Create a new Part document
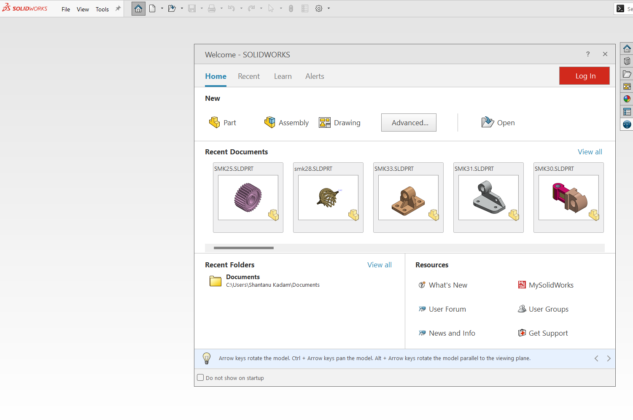 (x=222, y=123)
